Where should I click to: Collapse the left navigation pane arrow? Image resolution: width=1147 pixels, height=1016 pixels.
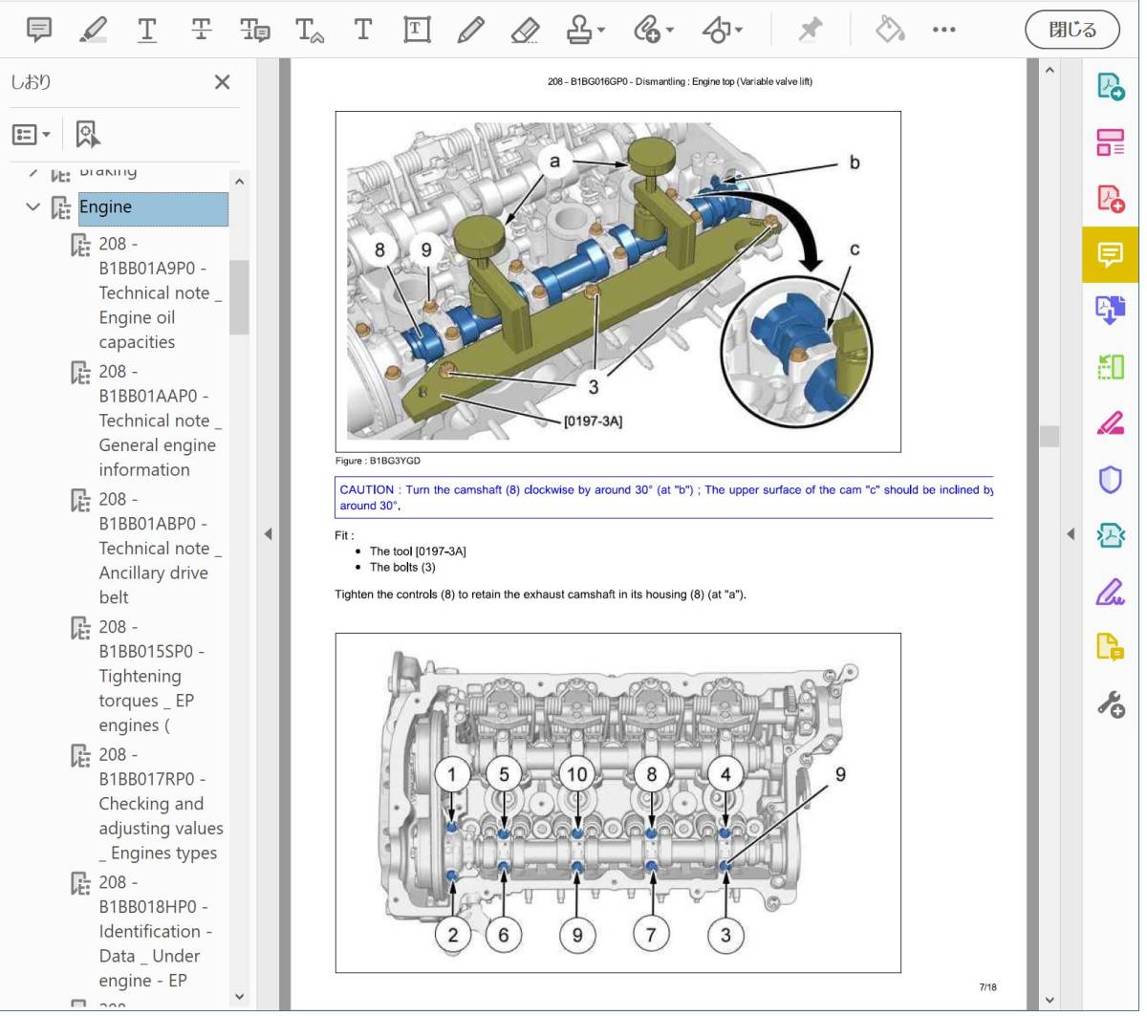click(268, 533)
